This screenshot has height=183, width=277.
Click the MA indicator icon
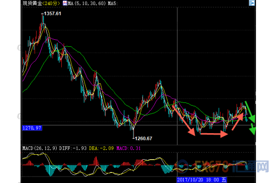click(x=65, y=3)
